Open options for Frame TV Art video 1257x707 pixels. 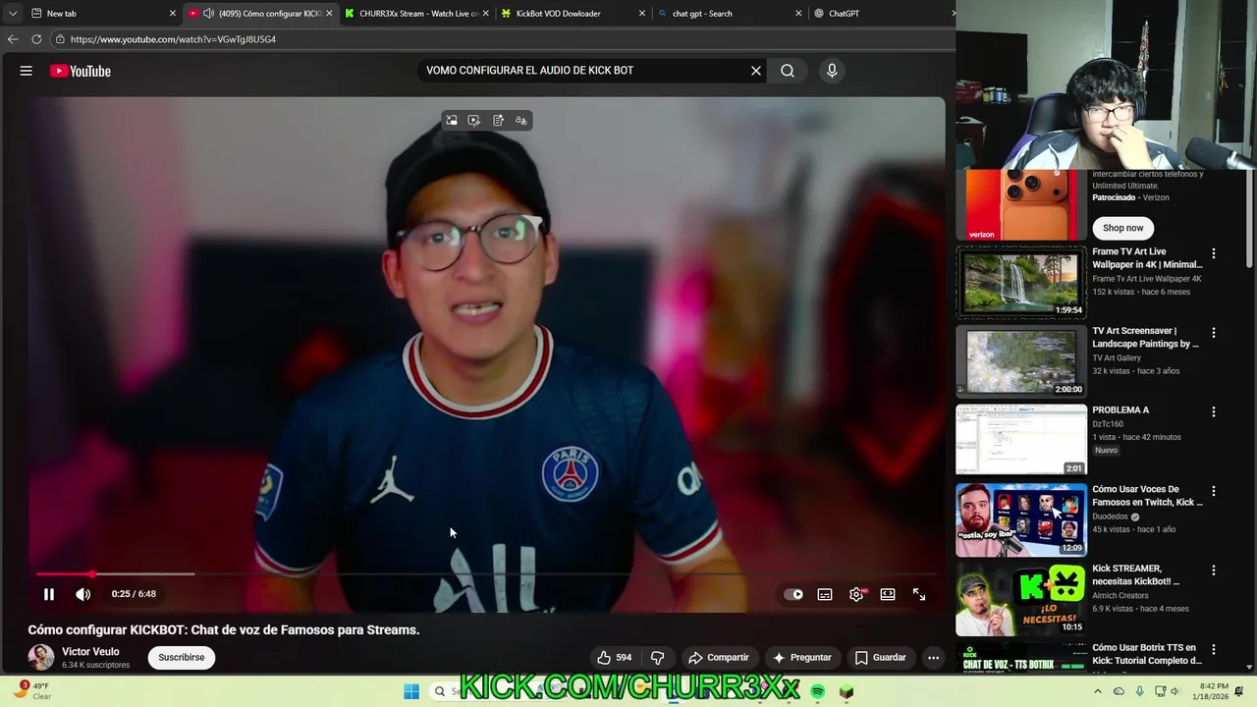click(1213, 253)
